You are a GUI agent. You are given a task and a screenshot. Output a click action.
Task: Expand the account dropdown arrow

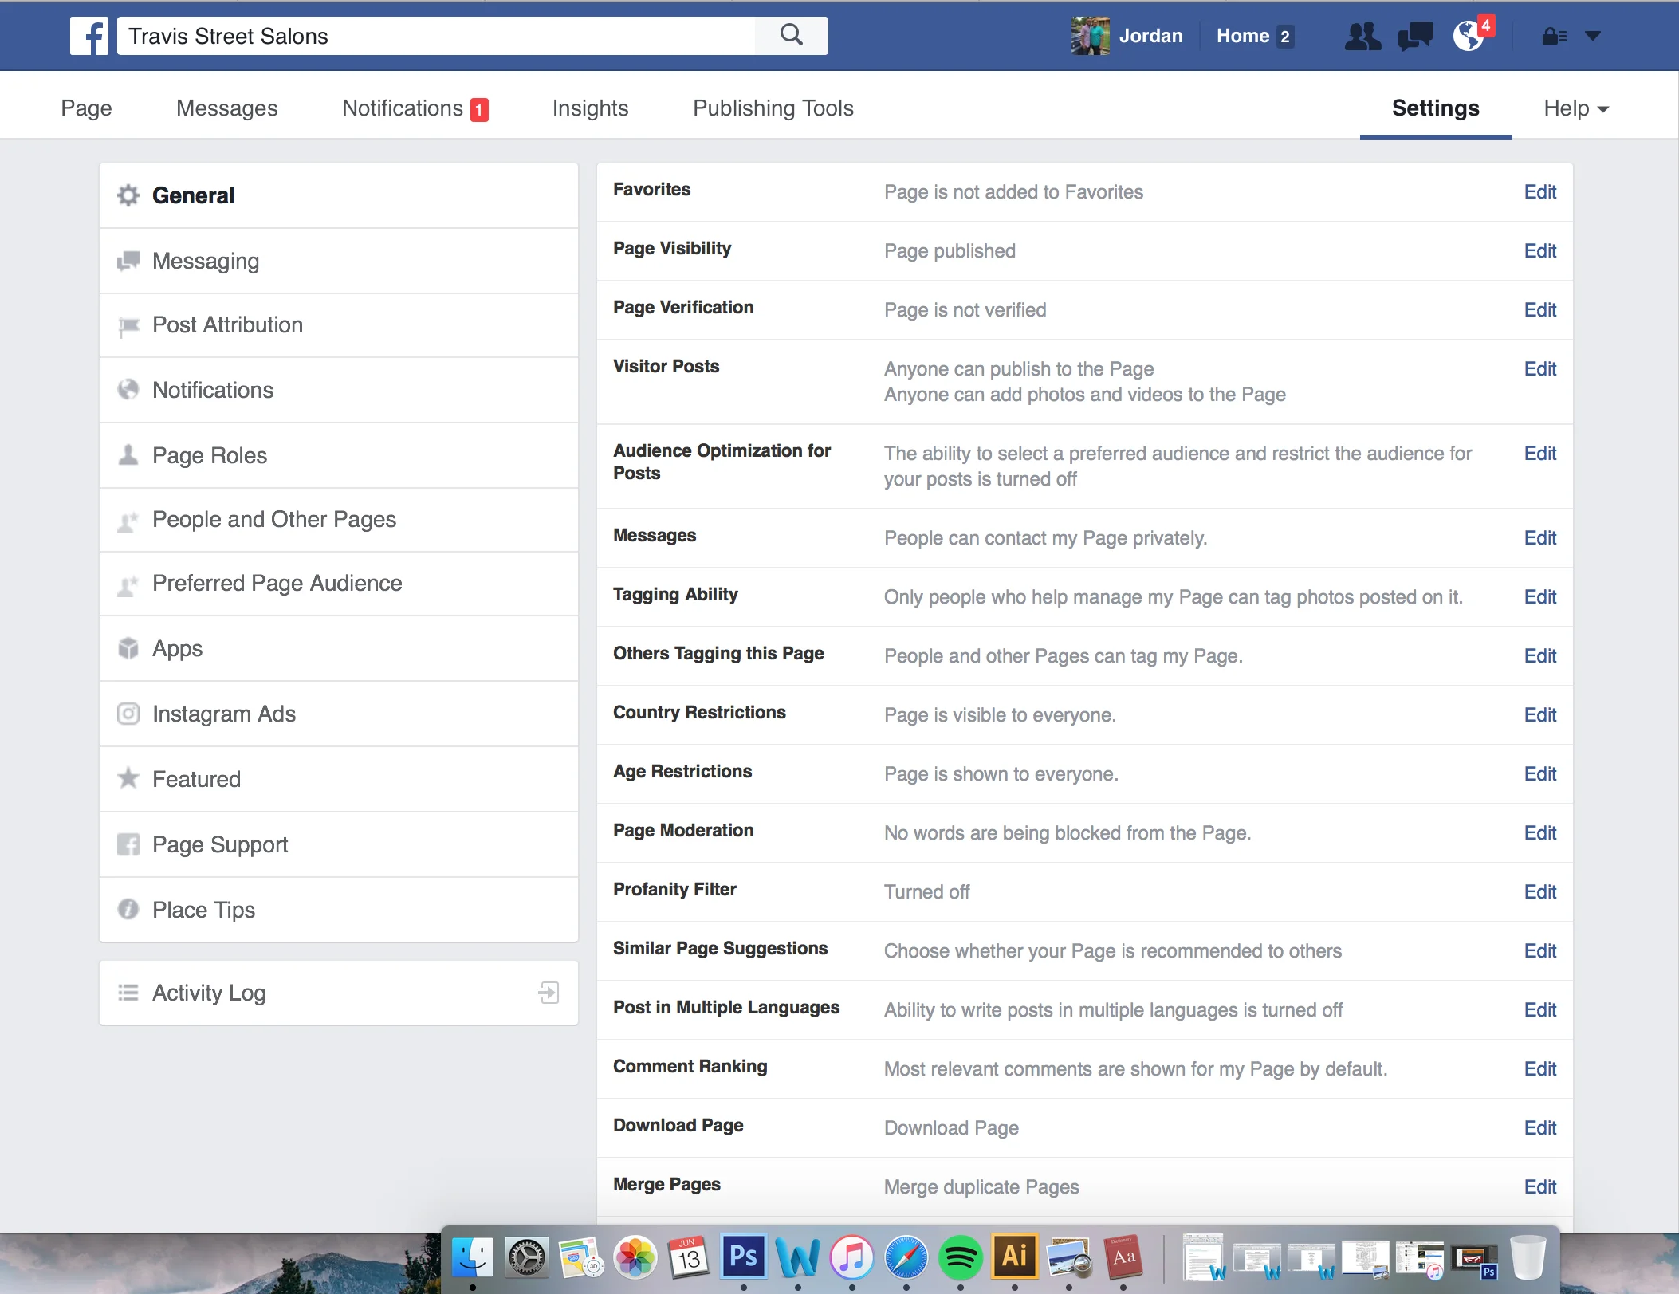[x=1593, y=36]
